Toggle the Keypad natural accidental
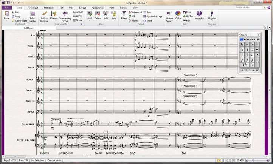 (x=242, y=50)
